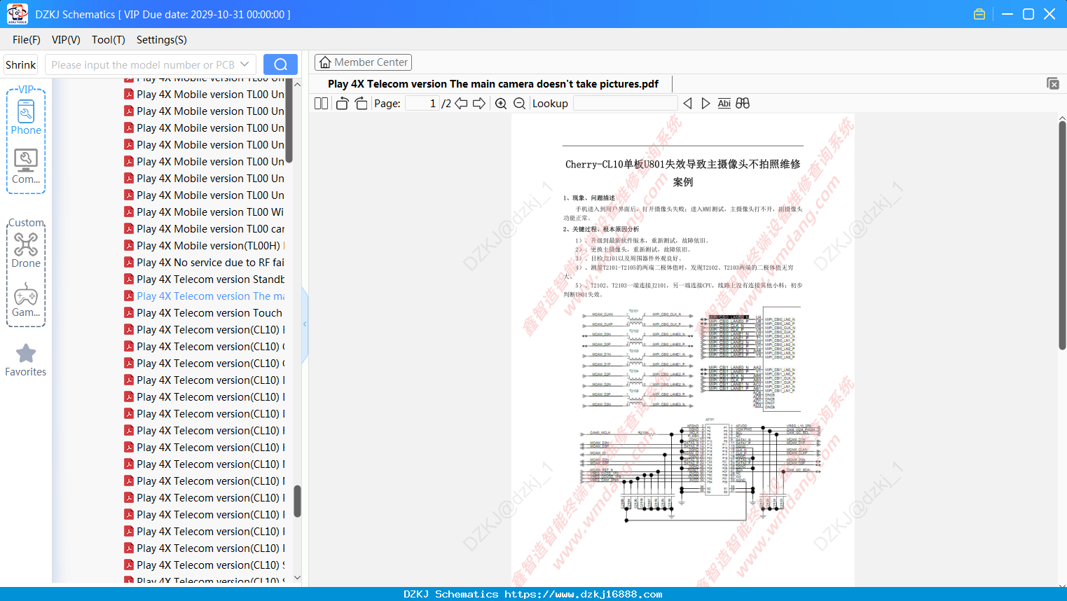Image resolution: width=1067 pixels, height=601 pixels.
Task: Open 'Play 4X No service due to RF fai' file
Action: tap(210, 262)
